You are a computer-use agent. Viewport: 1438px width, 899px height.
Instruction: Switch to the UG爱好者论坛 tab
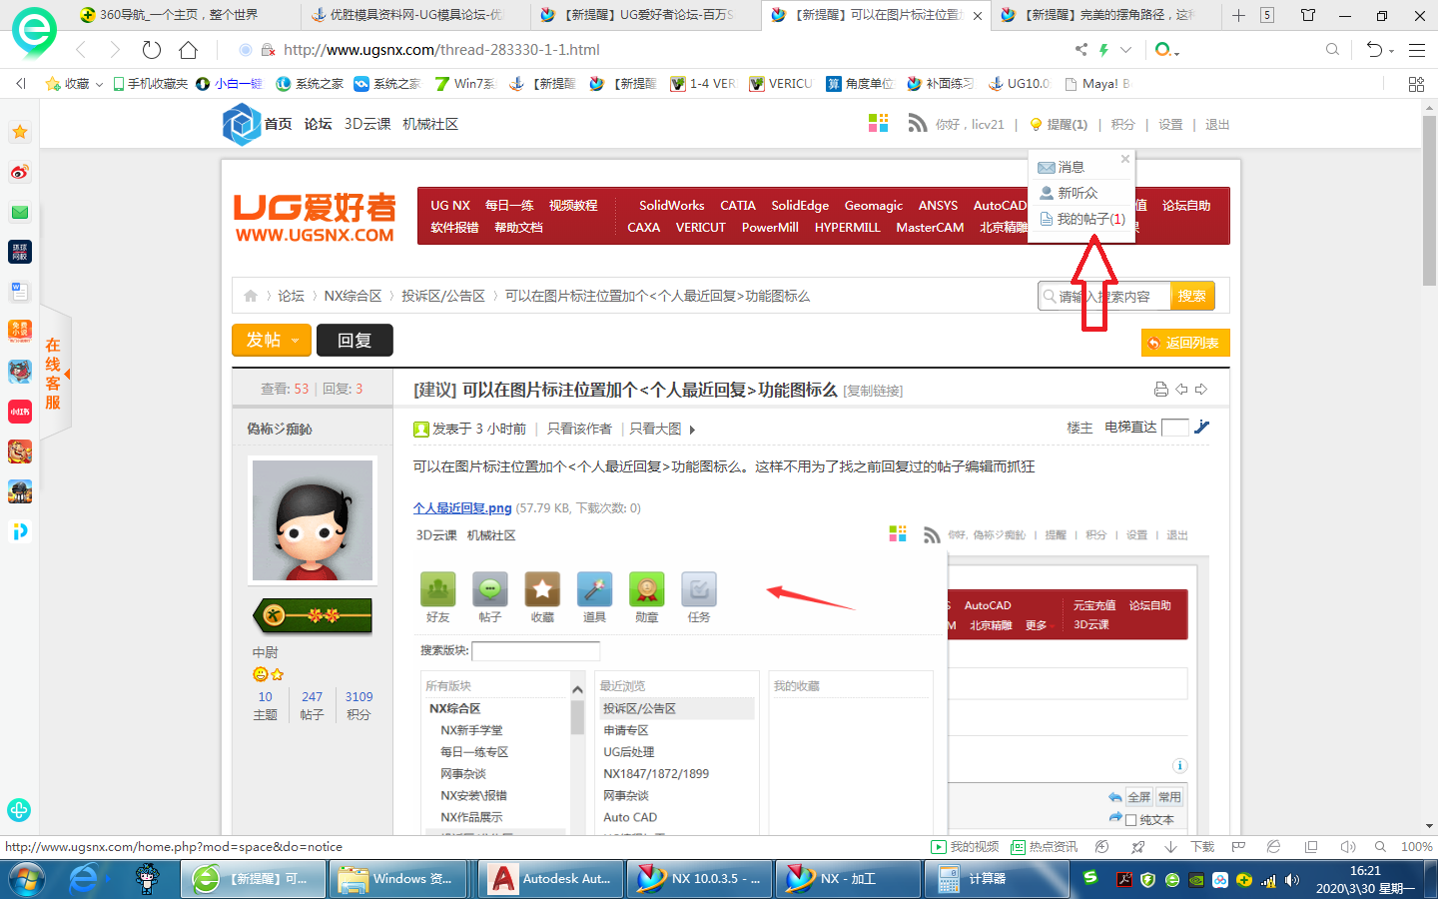646,15
